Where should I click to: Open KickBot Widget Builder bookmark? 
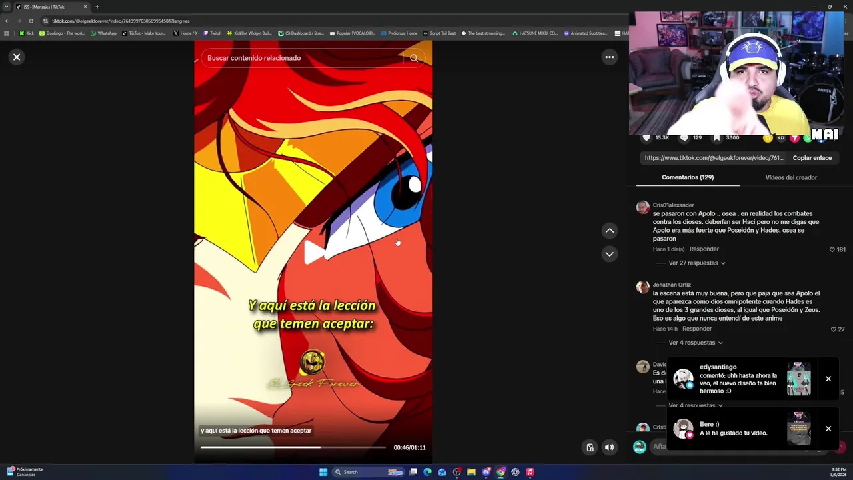249,33
